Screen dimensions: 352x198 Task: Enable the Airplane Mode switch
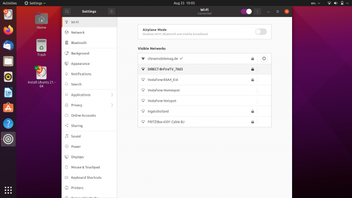pos(261,32)
